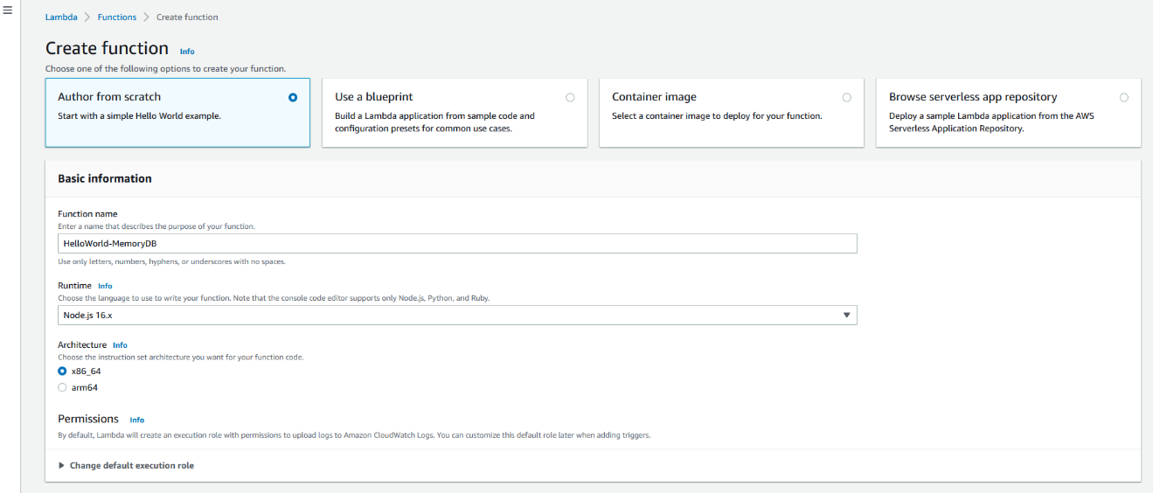Choose x86_64 architecture
Image resolution: width=1153 pixels, height=493 pixels.
tap(62, 371)
